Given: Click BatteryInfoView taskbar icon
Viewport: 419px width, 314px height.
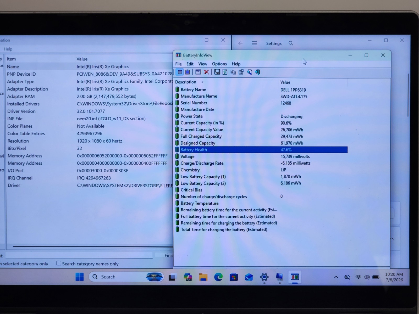Looking at the screenshot, I should (x=295, y=277).
